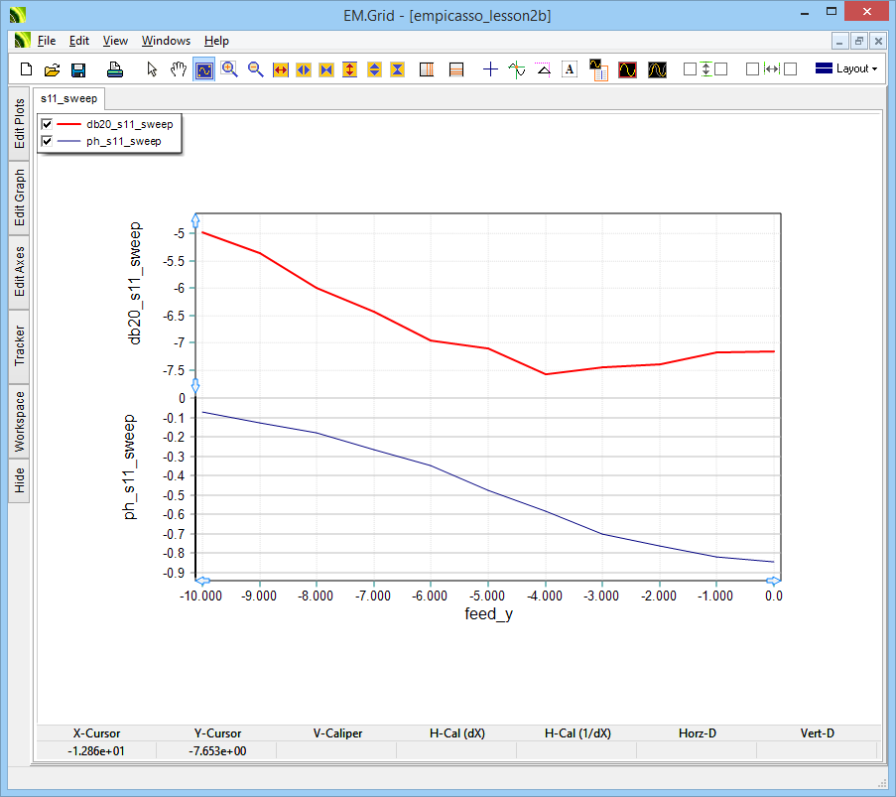Click the zoom in magnifier

coord(230,69)
